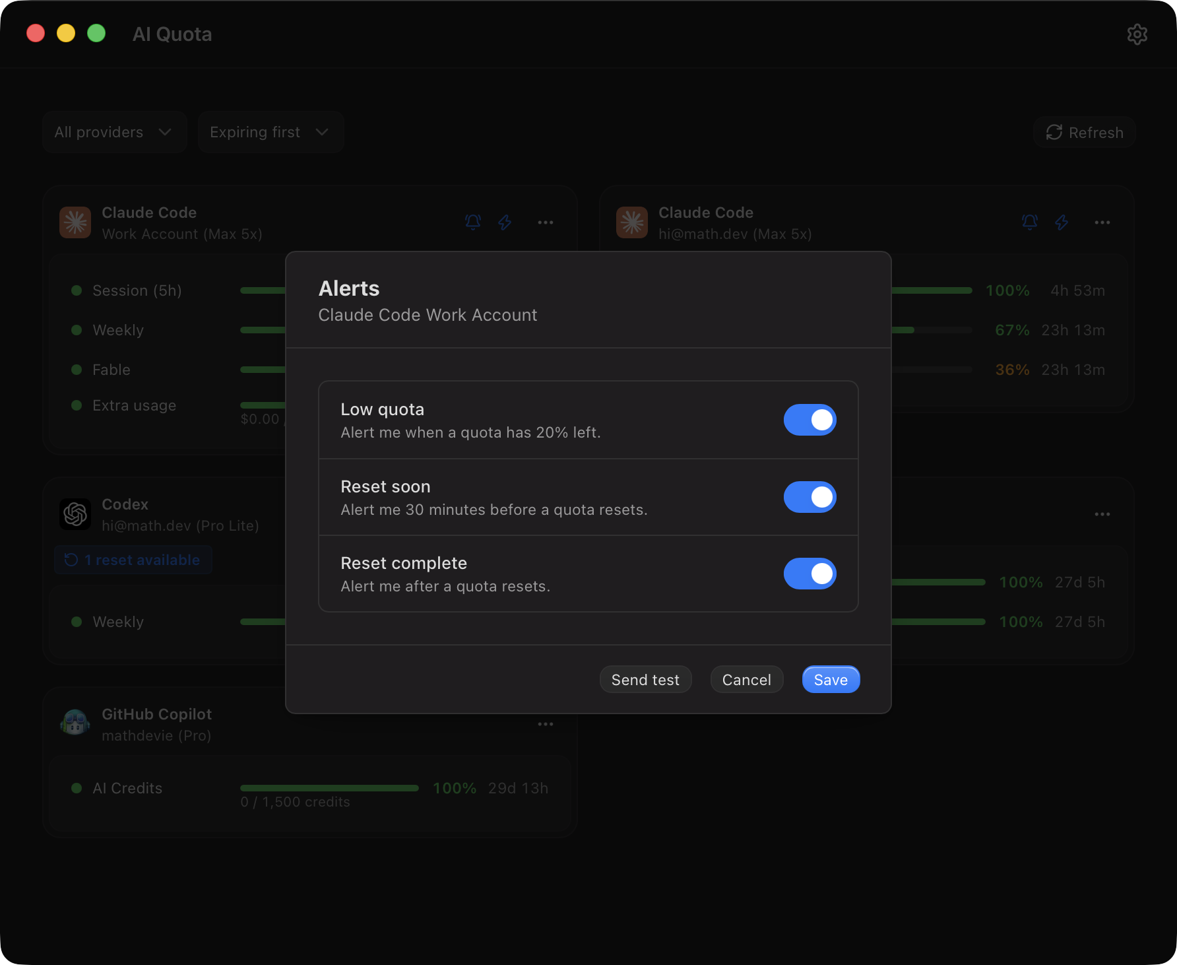Screen dimensions: 1177x965
Task: Open the All providers filter dropdown
Action: pyautogui.click(x=115, y=132)
